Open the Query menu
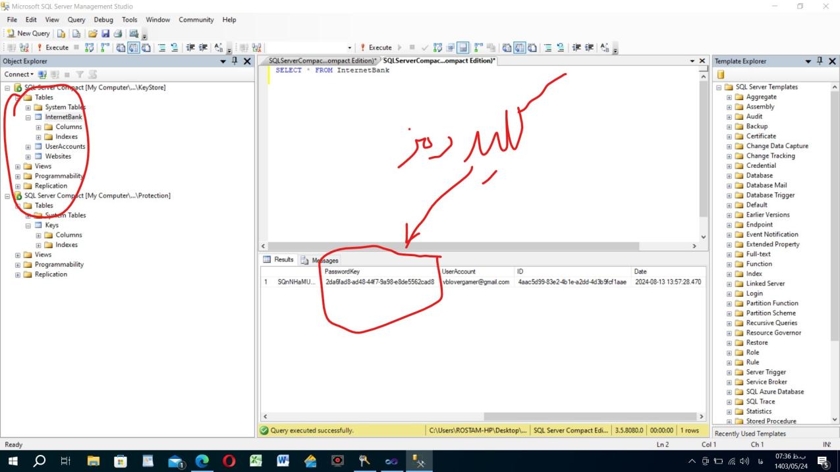Screen dimensions: 840x472 point(76,20)
